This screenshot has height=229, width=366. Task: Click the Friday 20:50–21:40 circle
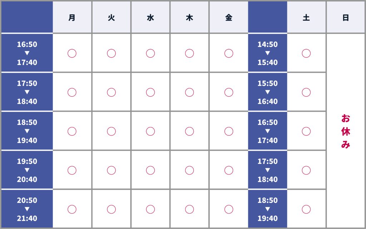tap(229, 209)
